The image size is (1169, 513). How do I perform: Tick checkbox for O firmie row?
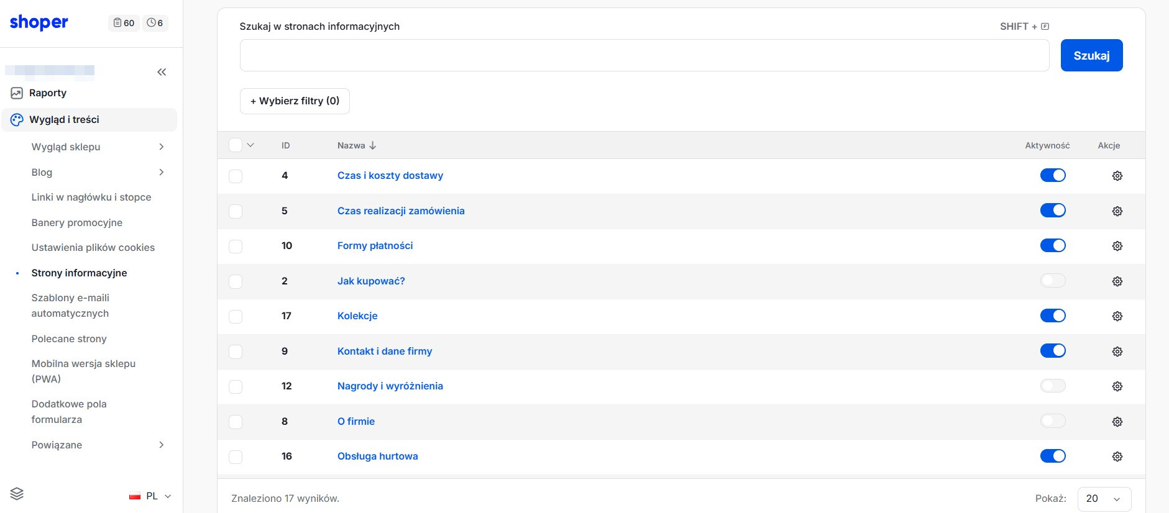point(236,422)
